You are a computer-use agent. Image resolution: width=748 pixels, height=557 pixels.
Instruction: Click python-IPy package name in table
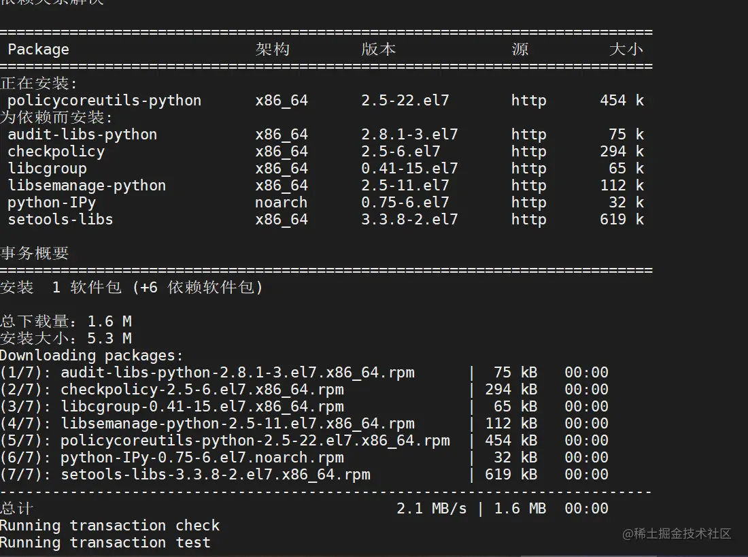(52, 203)
